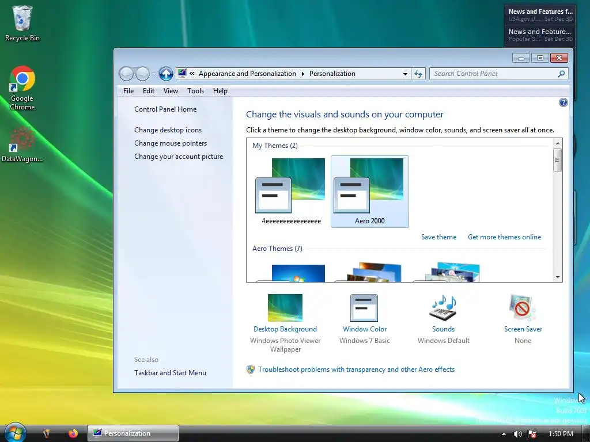590x442 pixels.
Task: Open Change desktop icons
Action: (x=168, y=130)
